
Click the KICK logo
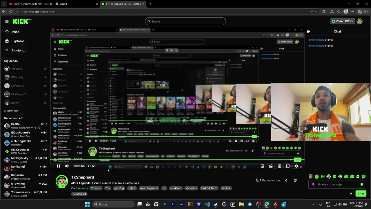(22, 21)
